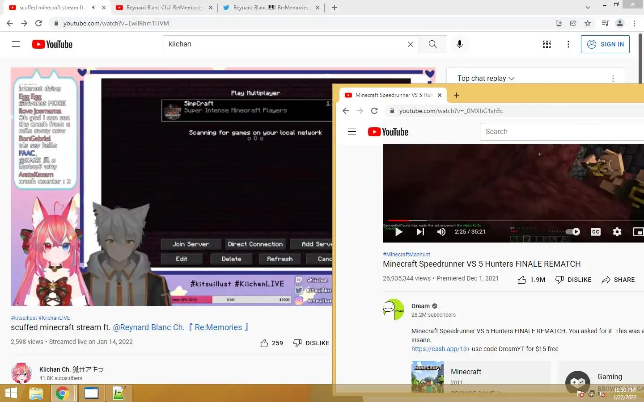Start voice search with microphone icon
The width and height of the screenshot is (644, 402).
coord(460,44)
